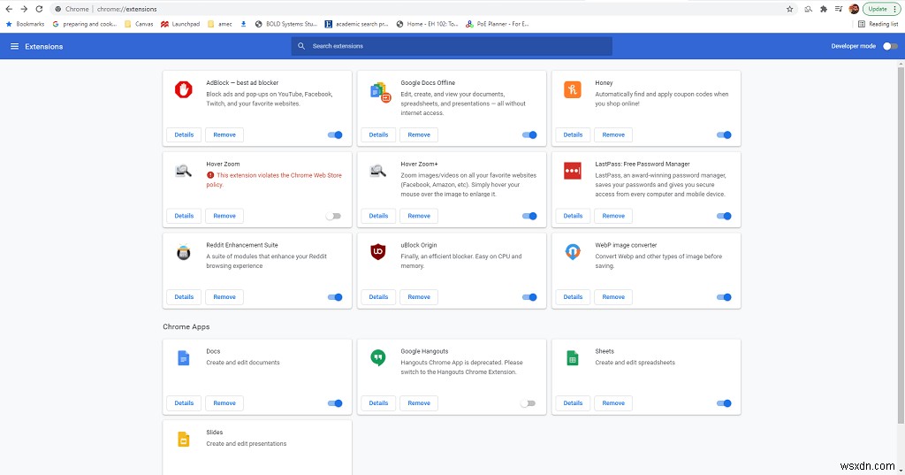Viewport: 905px width, 475px height.
Task: Bookmark this page with the star icon
Action: click(x=789, y=9)
